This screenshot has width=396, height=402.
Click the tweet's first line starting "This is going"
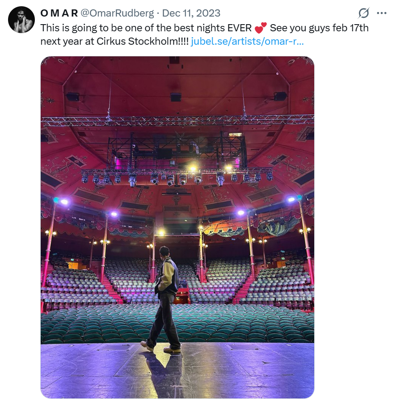pos(134,28)
